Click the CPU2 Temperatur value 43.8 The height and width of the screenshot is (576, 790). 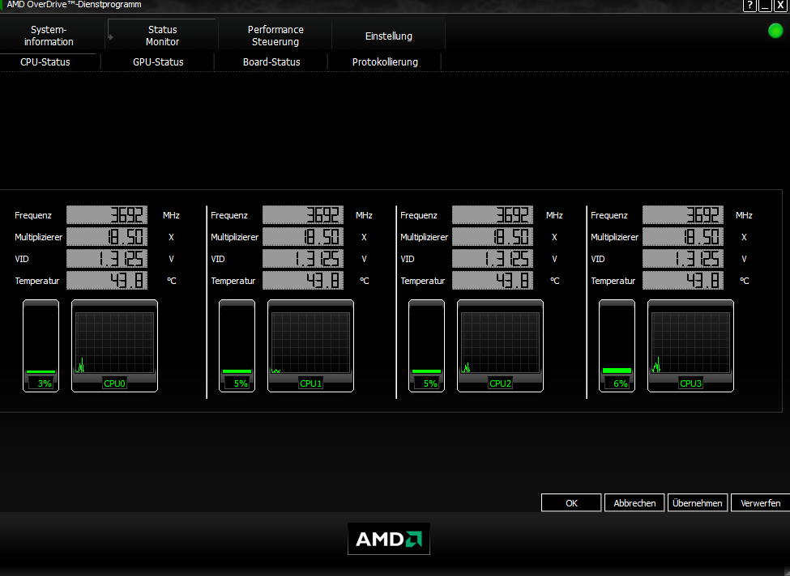(493, 280)
